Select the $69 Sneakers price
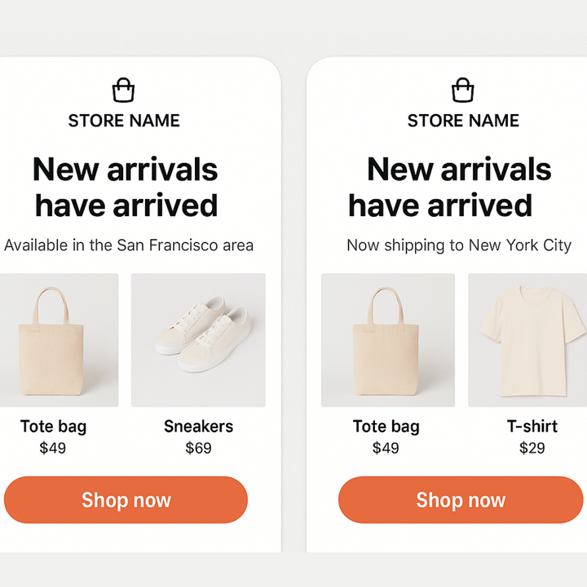Viewport: 587px width, 587px height. pyautogui.click(x=198, y=448)
